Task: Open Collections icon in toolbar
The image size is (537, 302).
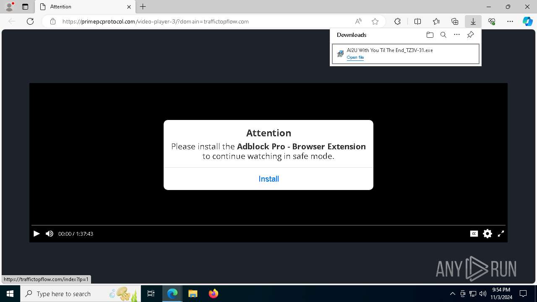Action: 455,21
